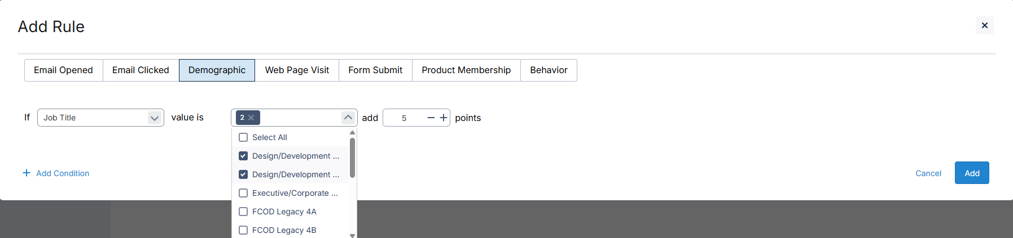Viewport: 1013px width, 238px height.
Task: Check the Select All checkbox
Action: (x=243, y=137)
